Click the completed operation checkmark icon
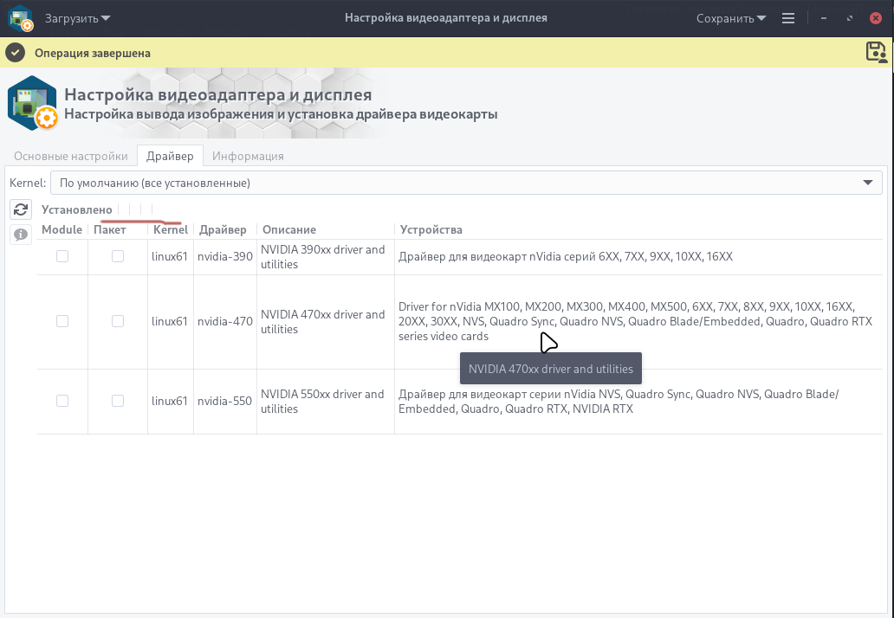894x618 pixels. 15,53
